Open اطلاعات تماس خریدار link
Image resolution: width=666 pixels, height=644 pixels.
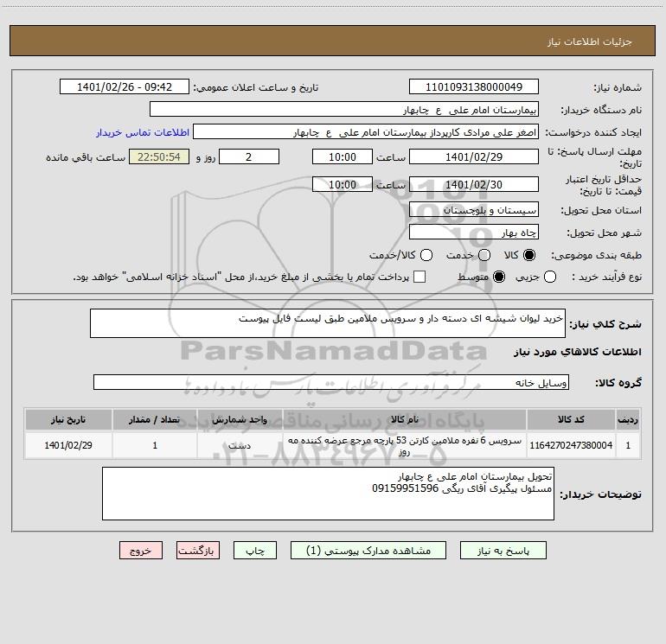click(143, 132)
